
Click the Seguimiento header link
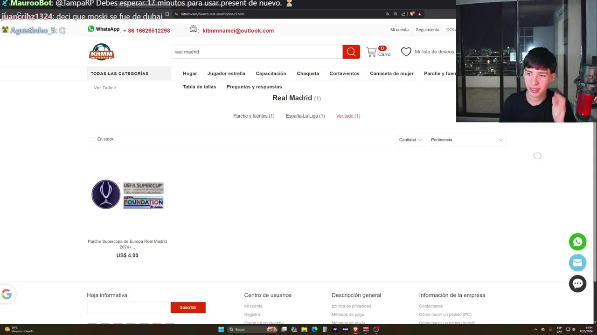pyautogui.click(x=427, y=30)
